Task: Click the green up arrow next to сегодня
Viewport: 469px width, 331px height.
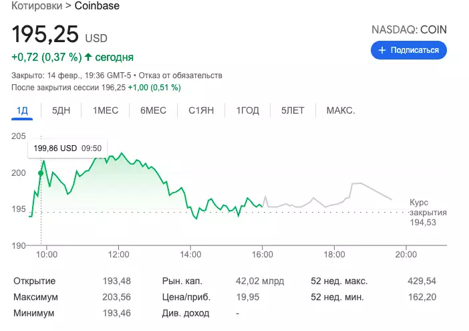Action: click(x=88, y=57)
